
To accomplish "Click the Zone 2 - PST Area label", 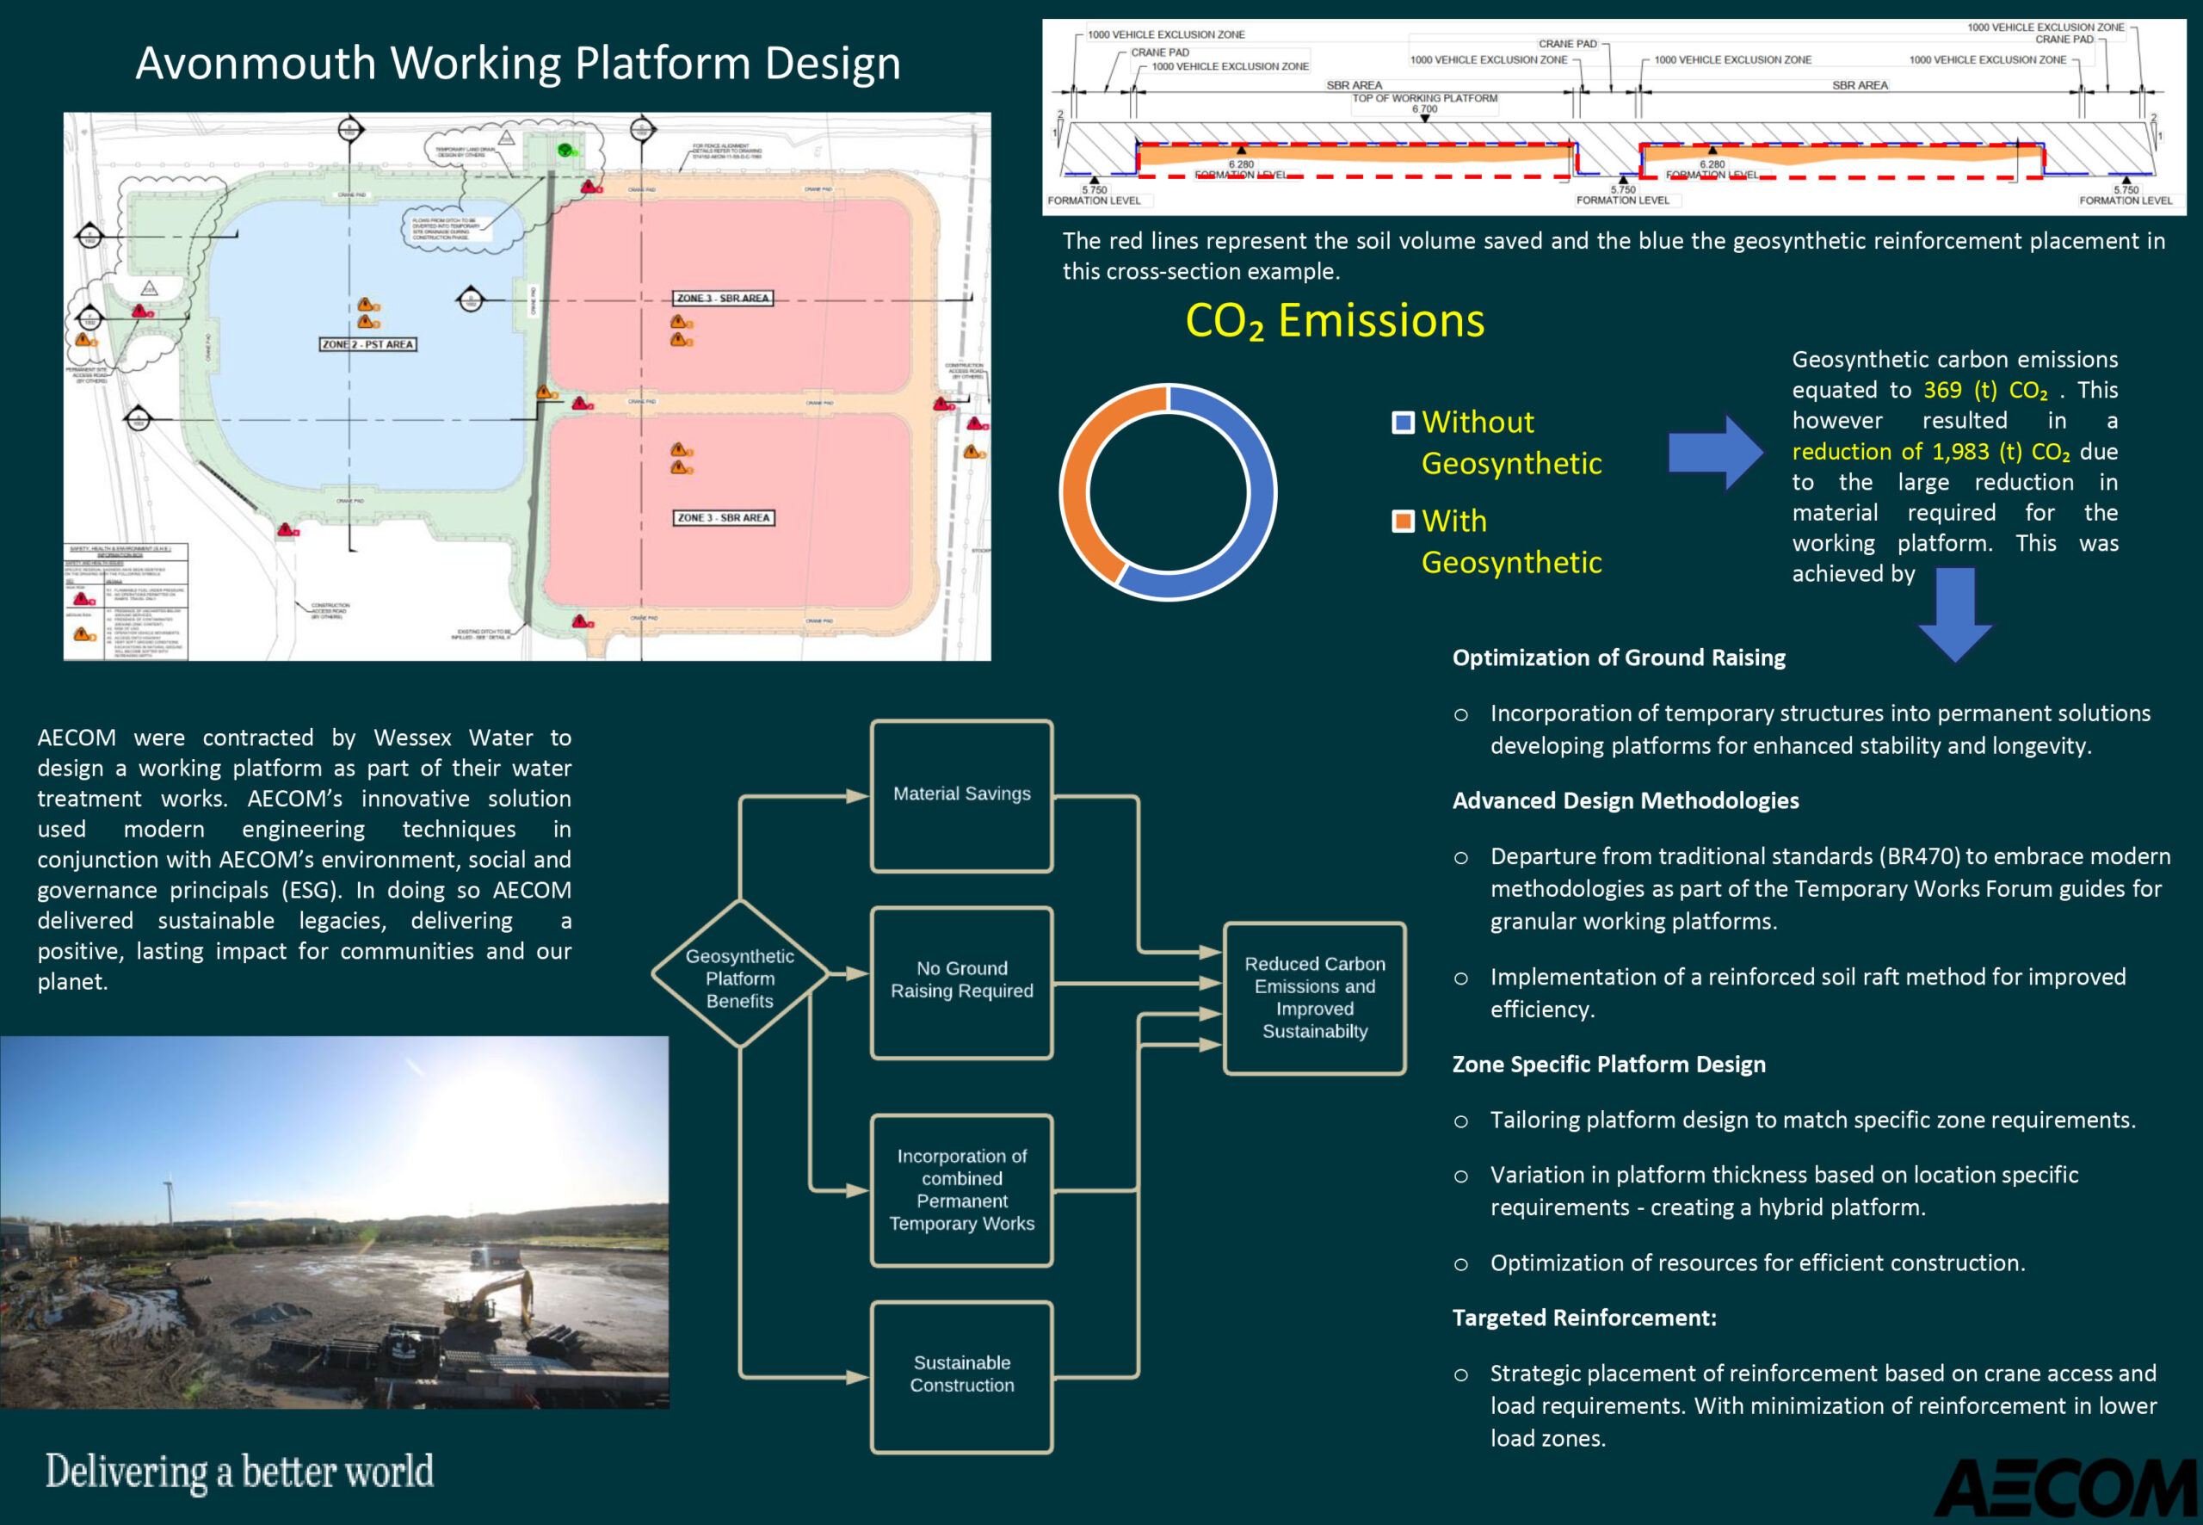I will [367, 344].
